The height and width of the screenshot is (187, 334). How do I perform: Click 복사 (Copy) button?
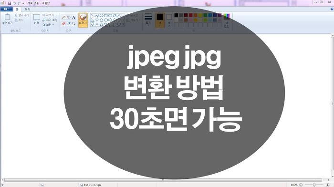[19, 20]
